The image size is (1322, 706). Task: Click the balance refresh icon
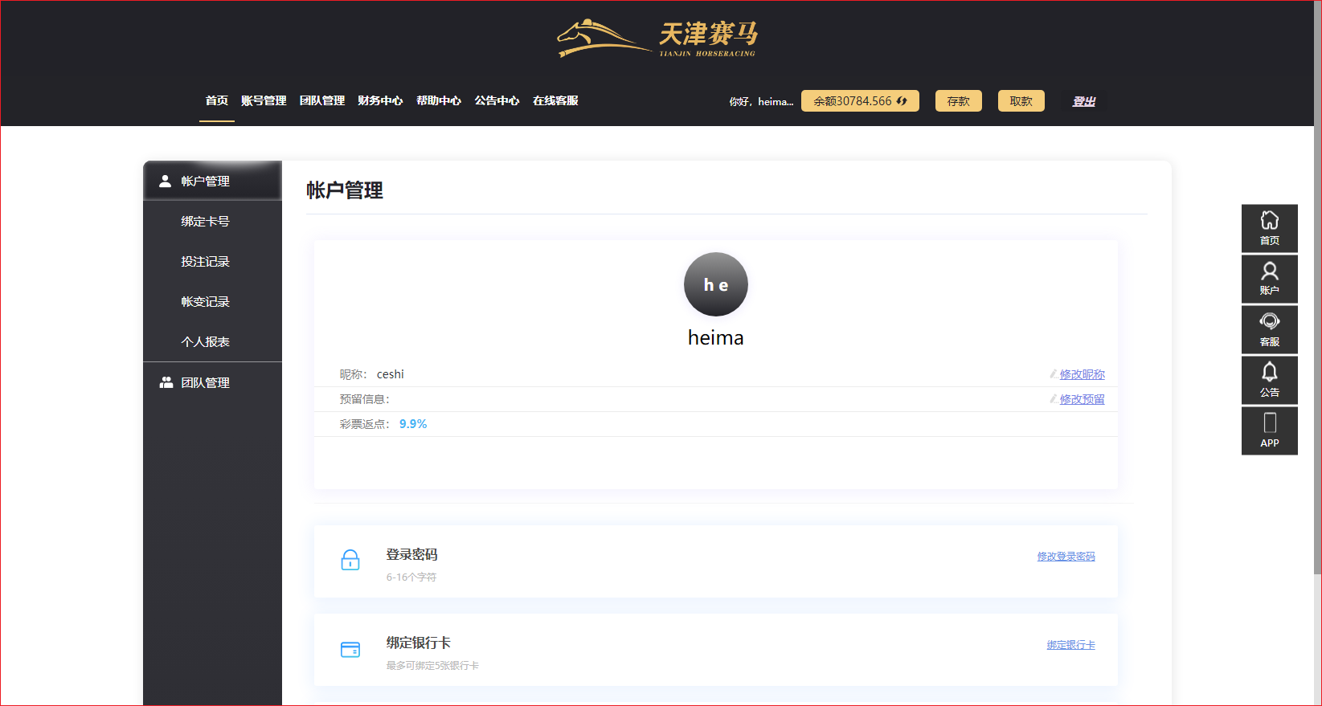coord(902,101)
